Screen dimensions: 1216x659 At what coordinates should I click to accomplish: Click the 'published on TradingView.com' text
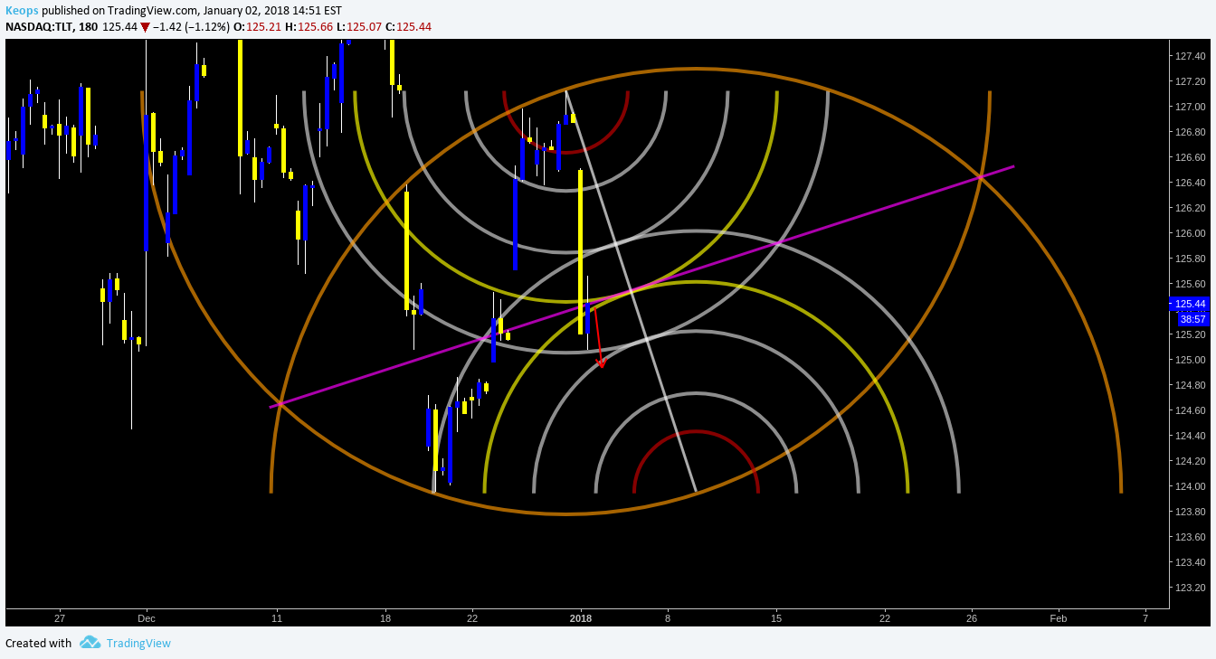(x=121, y=11)
